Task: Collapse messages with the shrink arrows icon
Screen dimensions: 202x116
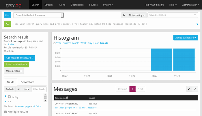Action: pos(195,89)
